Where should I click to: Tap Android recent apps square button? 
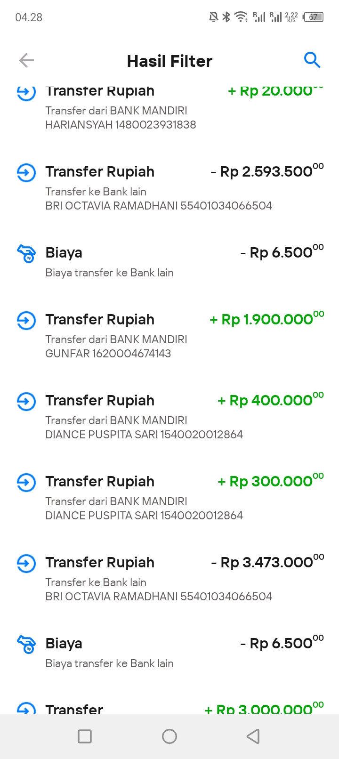(x=85, y=736)
